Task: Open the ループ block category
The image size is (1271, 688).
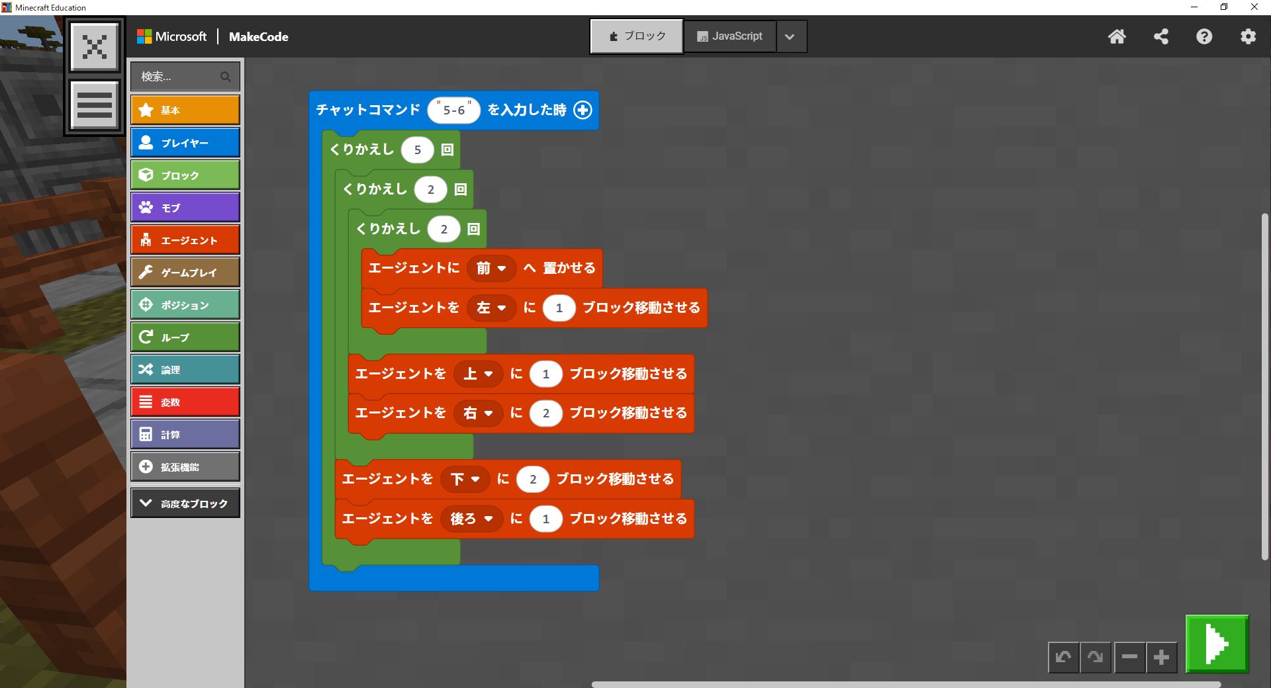Action: click(x=185, y=337)
